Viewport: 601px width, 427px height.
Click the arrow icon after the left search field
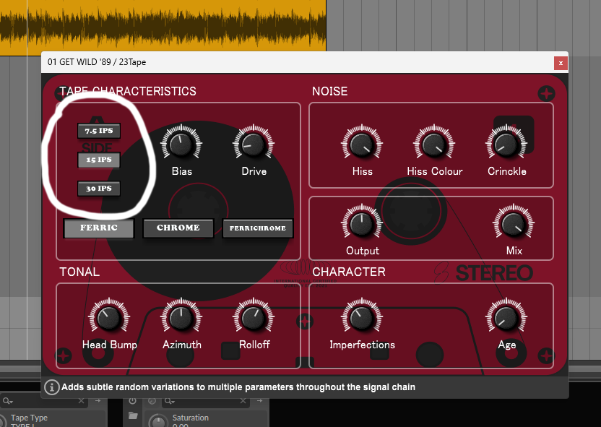[98, 401]
